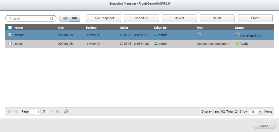Toggle the select-all checkbox in header
The image size is (279, 132).
(10, 28)
